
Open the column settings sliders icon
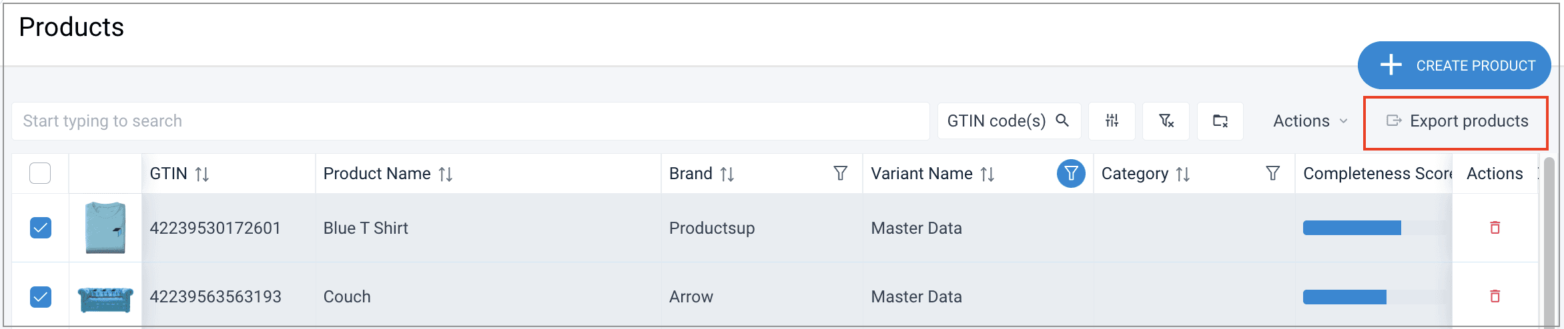(x=1112, y=121)
